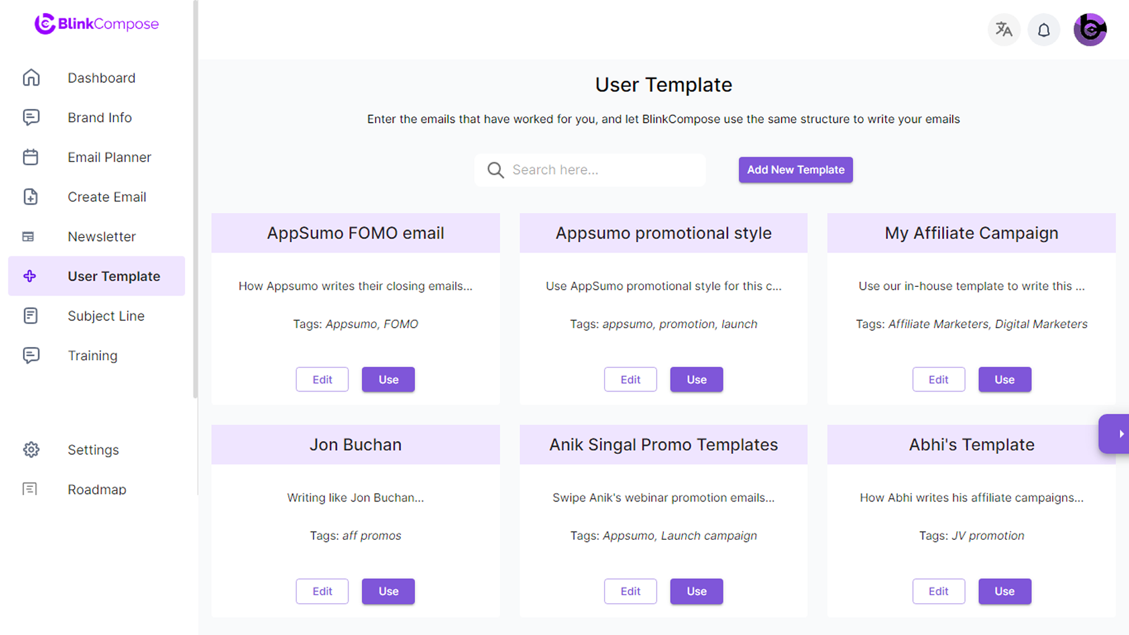The height and width of the screenshot is (635, 1129).
Task: Click the Create Email document icon
Action: pos(31,197)
